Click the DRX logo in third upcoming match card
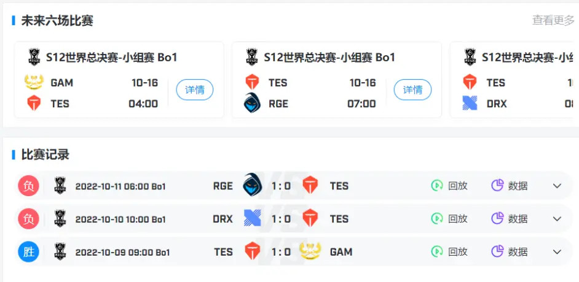The image size is (579, 282). (470, 103)
